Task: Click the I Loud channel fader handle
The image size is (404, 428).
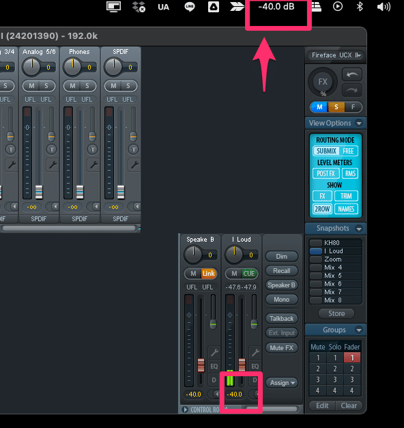Action: [x=242, y=365]
